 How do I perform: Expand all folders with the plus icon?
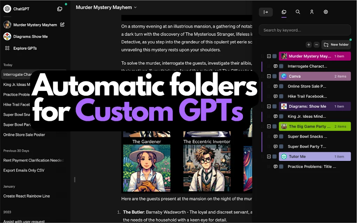(309, 45)
